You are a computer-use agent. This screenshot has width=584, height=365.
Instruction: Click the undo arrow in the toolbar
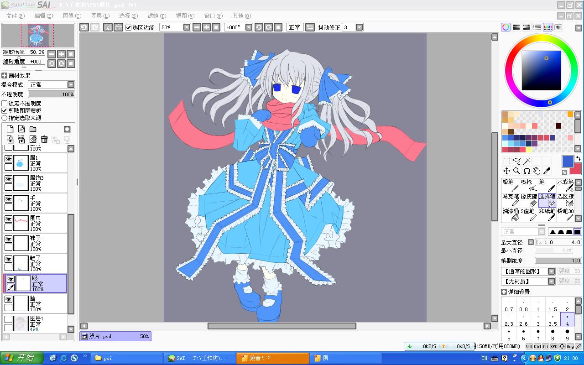[84, 27]
